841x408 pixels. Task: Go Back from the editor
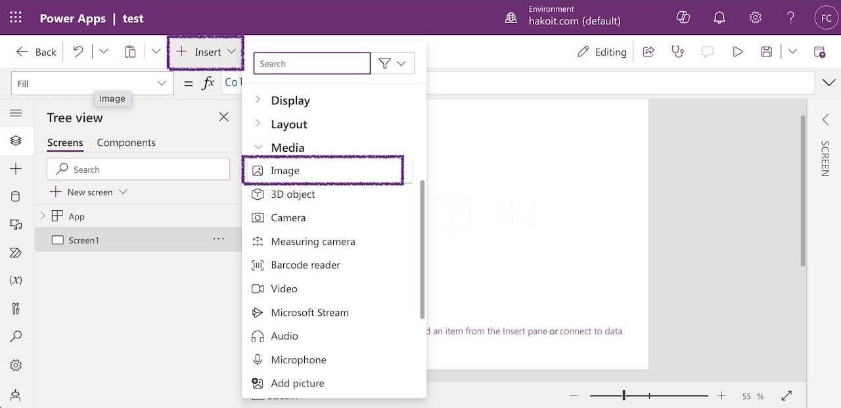click(37, 52)
